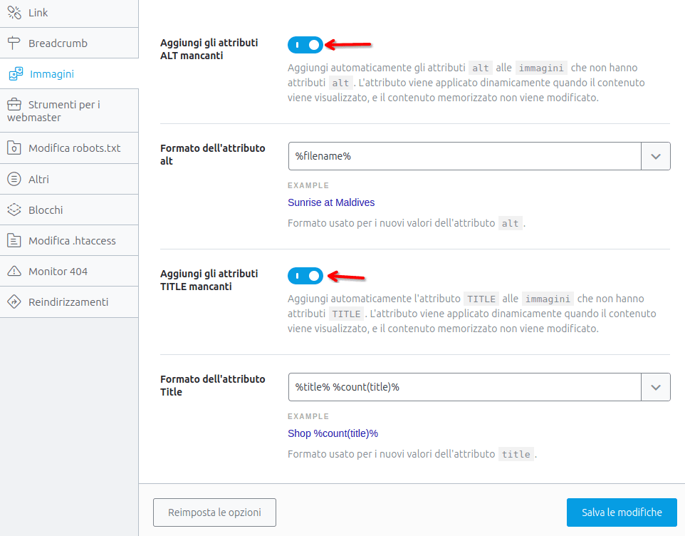Viewport: 685px width, 536px height.
Task: Click the Link chain icon in sidebar
Action: click(14, 13)
